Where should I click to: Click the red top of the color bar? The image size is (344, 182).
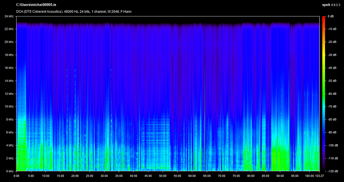click(x=324, y=18)
